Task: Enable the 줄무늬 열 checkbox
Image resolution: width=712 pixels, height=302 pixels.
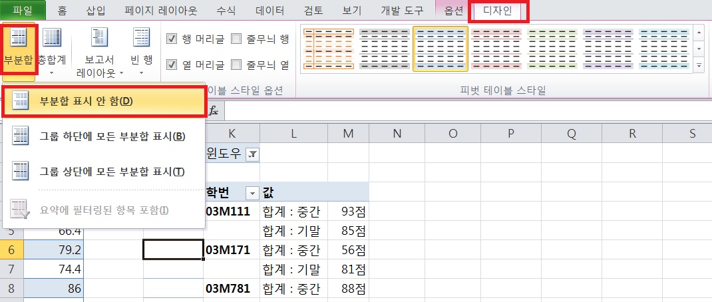Action: [236, 65]
